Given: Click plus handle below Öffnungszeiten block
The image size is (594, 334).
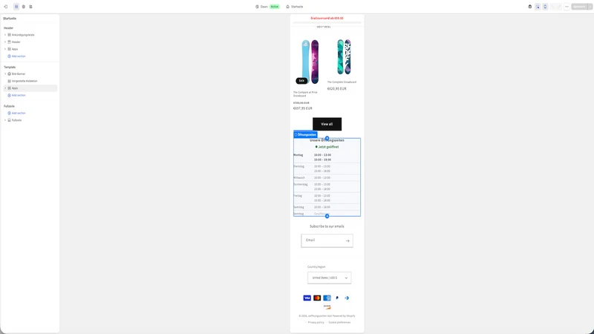Looking at the screenshot, I should click(x=327, y=216).
